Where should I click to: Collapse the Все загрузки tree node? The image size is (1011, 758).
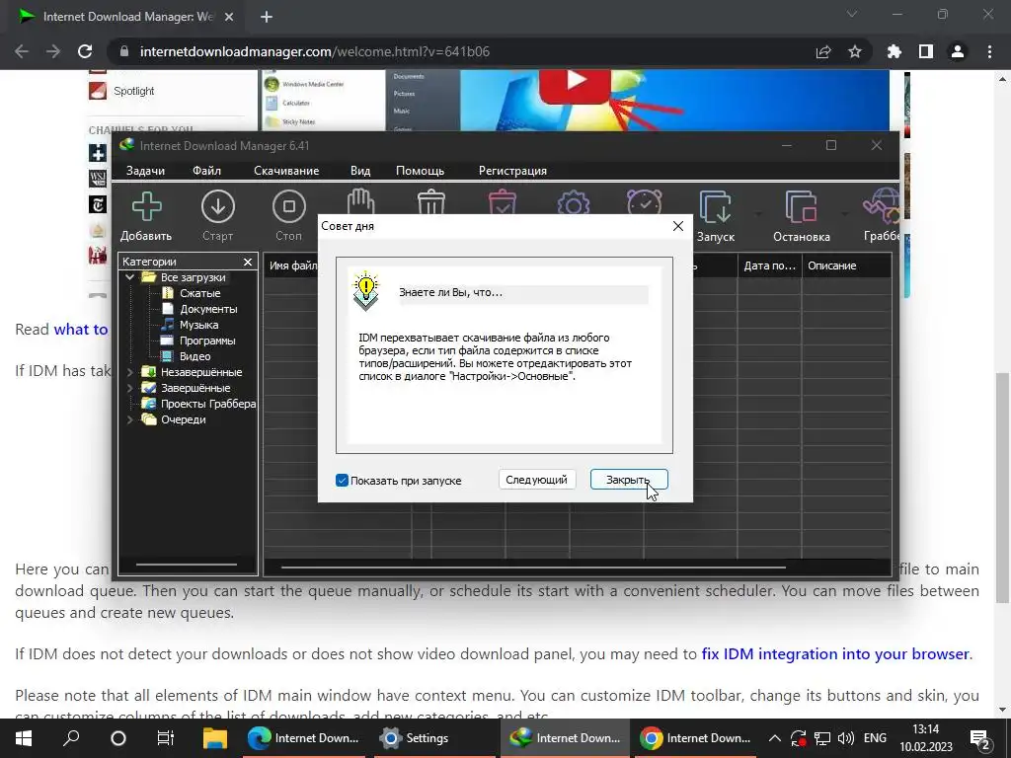[129, 277]
